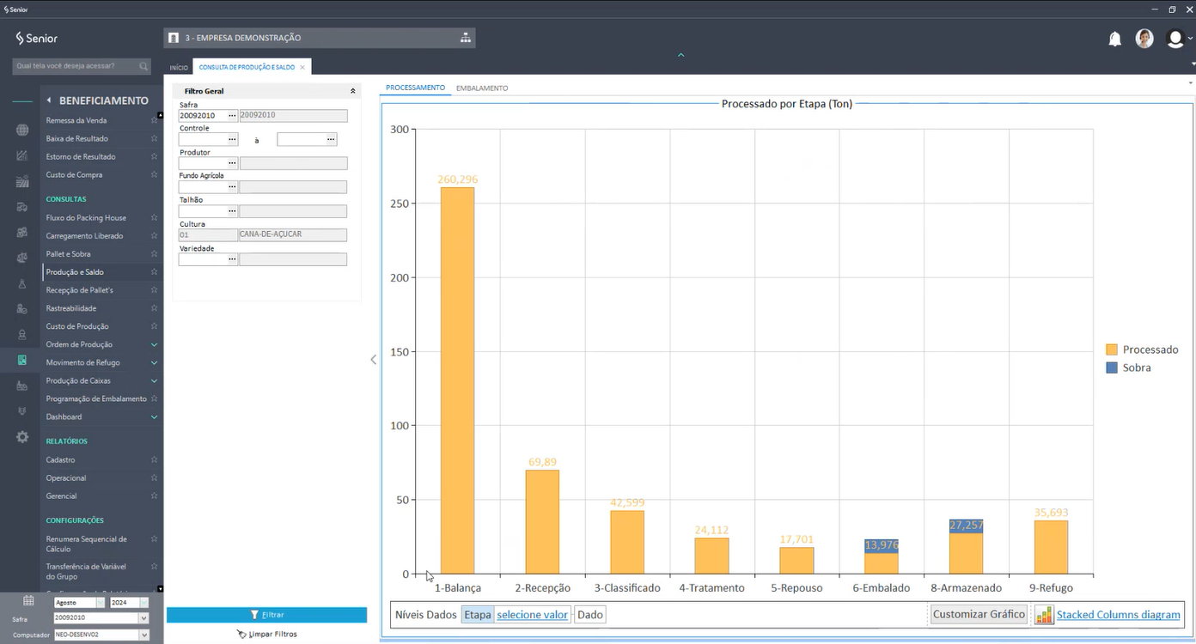Open the notifications bell
Image resolution: width=1196 pixels, height=644 pixels.
[1114, 39]
